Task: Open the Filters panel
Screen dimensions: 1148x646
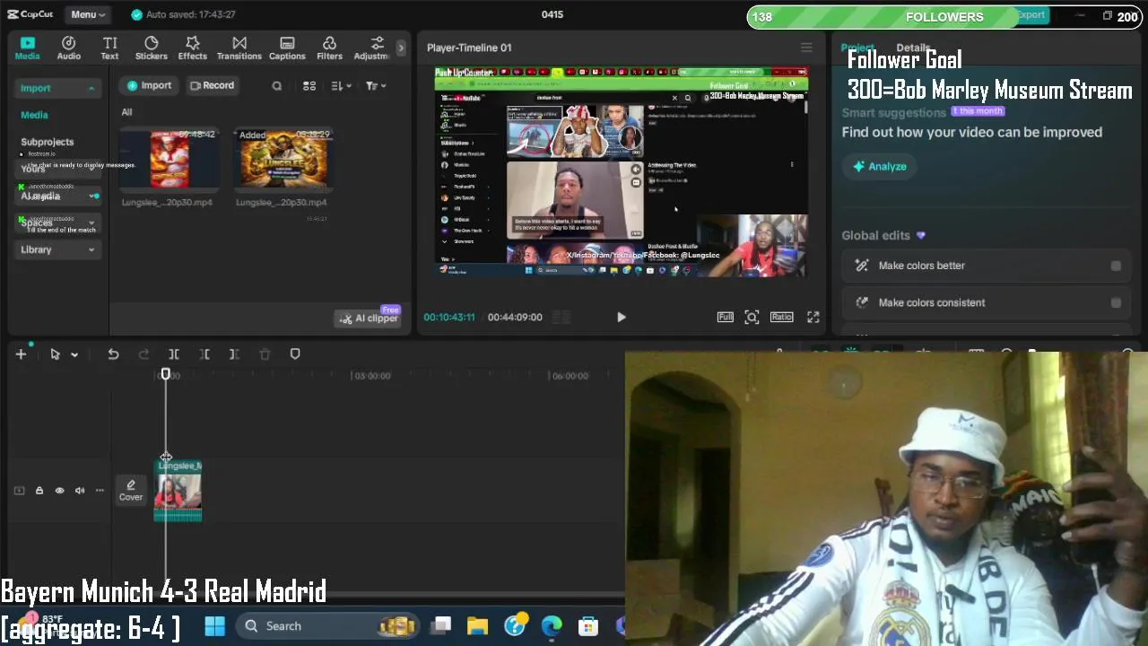Action: [329, 48]
